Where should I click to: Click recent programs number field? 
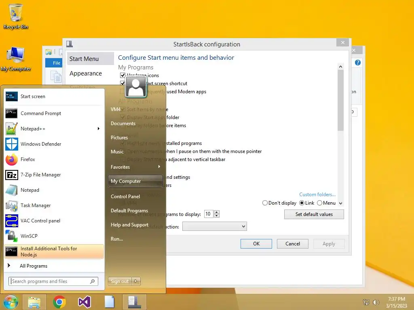[x=209, y=214]
